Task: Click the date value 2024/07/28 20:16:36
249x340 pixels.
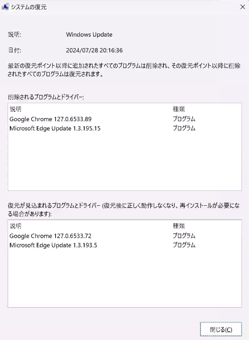Action: tap(94, 50)
